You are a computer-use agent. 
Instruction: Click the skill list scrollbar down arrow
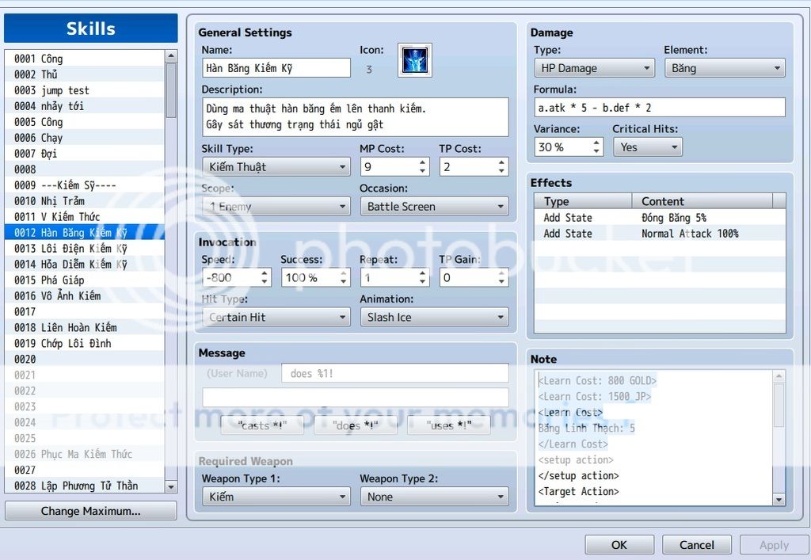170,488
